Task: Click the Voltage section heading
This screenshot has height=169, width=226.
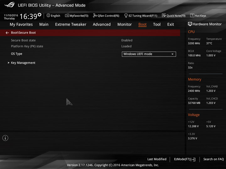Action: pyautogui.click(x=194, y=115)
